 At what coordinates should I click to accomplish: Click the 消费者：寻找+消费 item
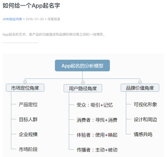point(97,120)
